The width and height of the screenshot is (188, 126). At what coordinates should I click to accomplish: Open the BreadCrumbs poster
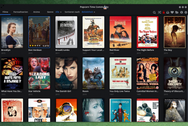66,32
